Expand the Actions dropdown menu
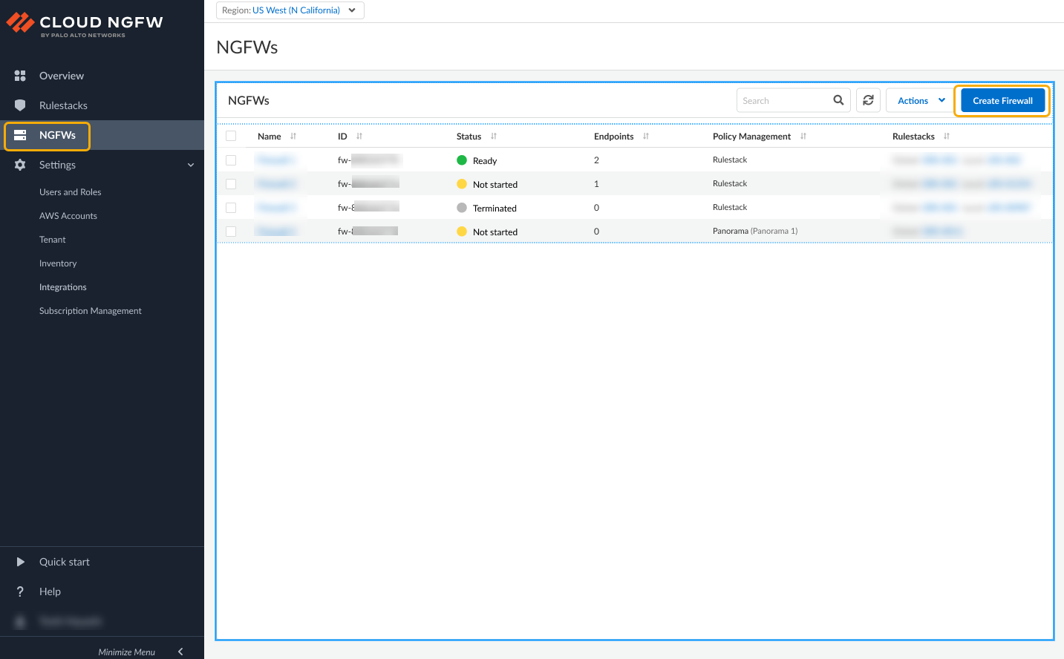Image resolution: width=1064 pixels, height=659 pixels. [920, 100]
